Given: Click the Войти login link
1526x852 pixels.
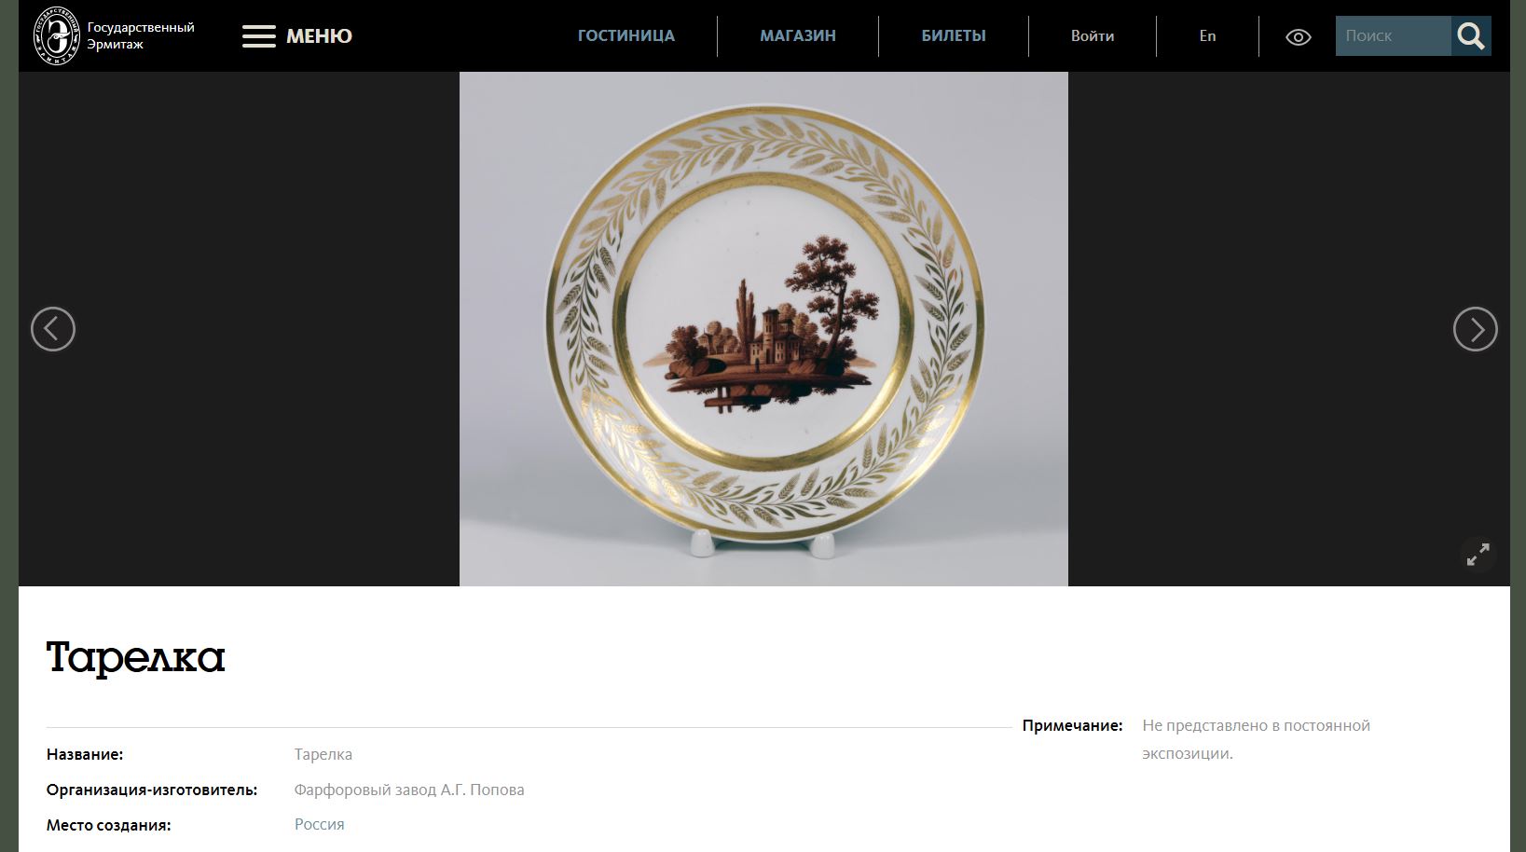Looking at the screenshot, I should click(x=1093, y=35).
